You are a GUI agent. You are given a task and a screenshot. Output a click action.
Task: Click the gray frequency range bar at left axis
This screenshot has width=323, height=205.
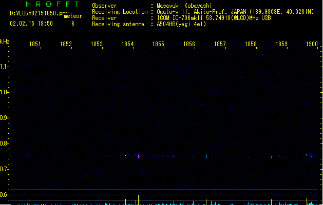[x=10, y=144]
